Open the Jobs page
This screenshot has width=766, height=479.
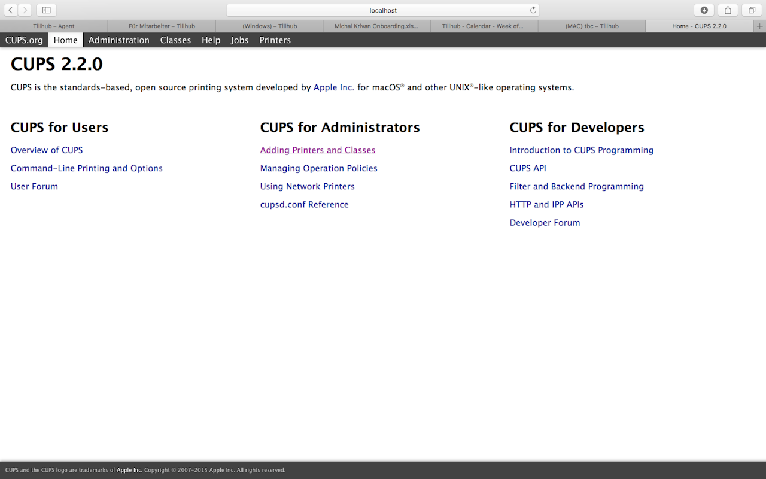click(x=240, y=40)
